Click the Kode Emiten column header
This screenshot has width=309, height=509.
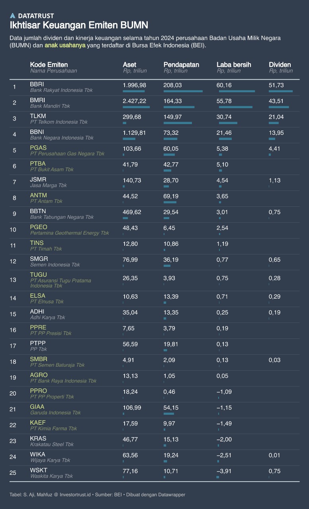[49, 64]
